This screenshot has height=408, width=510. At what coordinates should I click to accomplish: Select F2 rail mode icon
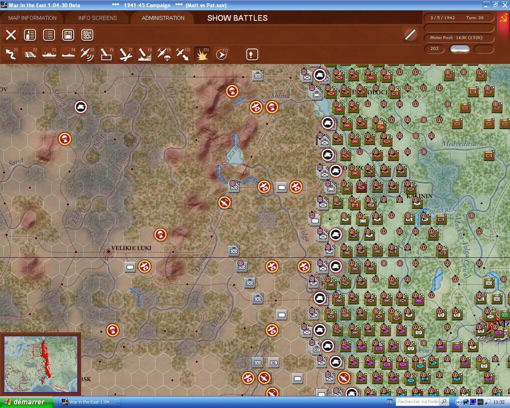coord(30,54)
